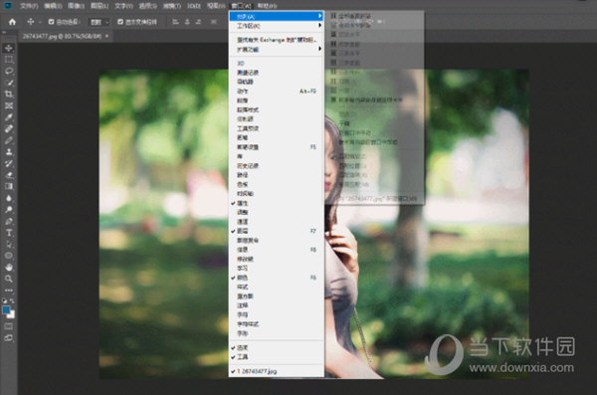Select the Path Selection tool
This screenshot has width=597, height=395.
(x=9, y=244)
